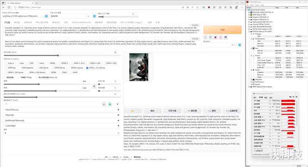Send the image to inpaint

tap(212, 111)
